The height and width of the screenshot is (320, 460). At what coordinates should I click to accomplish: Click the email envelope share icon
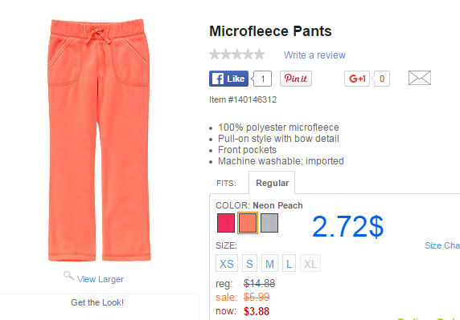pos(420,78)
